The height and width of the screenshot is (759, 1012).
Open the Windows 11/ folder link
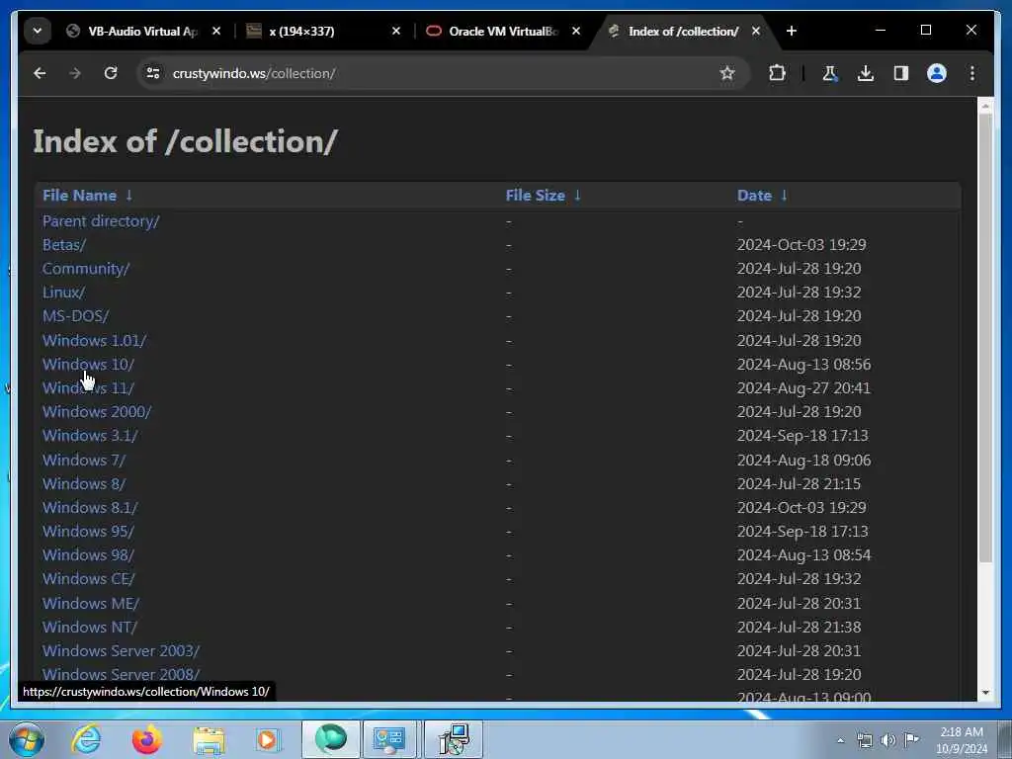(x=88, y=388)
